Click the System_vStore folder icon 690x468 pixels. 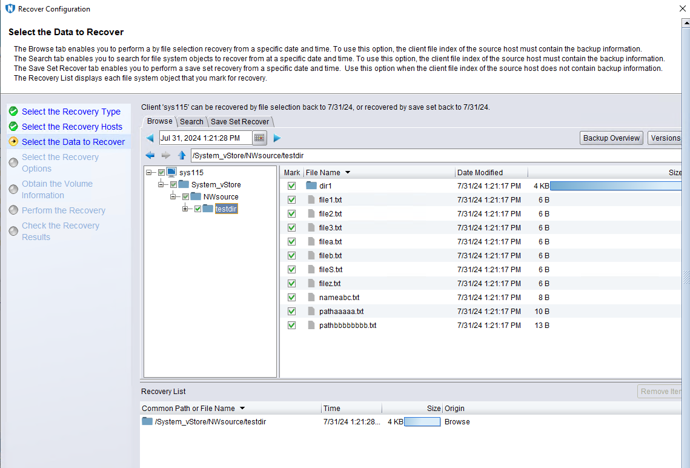coord(184,184)
